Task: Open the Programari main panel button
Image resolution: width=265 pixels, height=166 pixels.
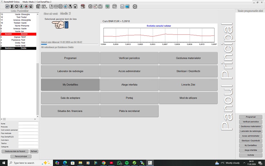Action: [x=70, y=58]
